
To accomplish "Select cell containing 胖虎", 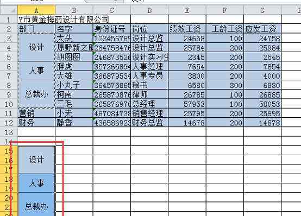I will click(x=74, y=66).
